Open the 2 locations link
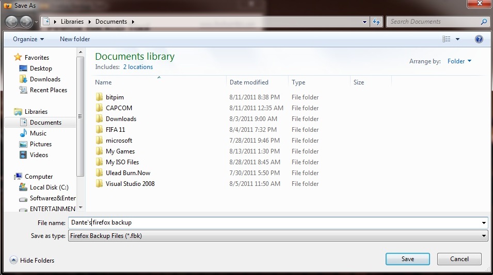Viewport: 493px width, 275px height. pyautogui.click(x=138, y=67)
